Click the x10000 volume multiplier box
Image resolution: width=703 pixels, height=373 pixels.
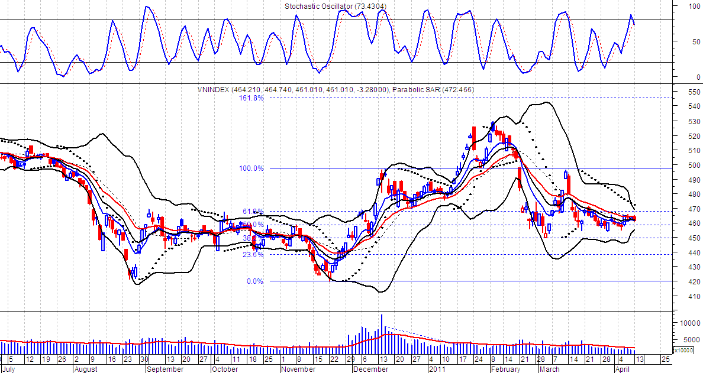684,350
